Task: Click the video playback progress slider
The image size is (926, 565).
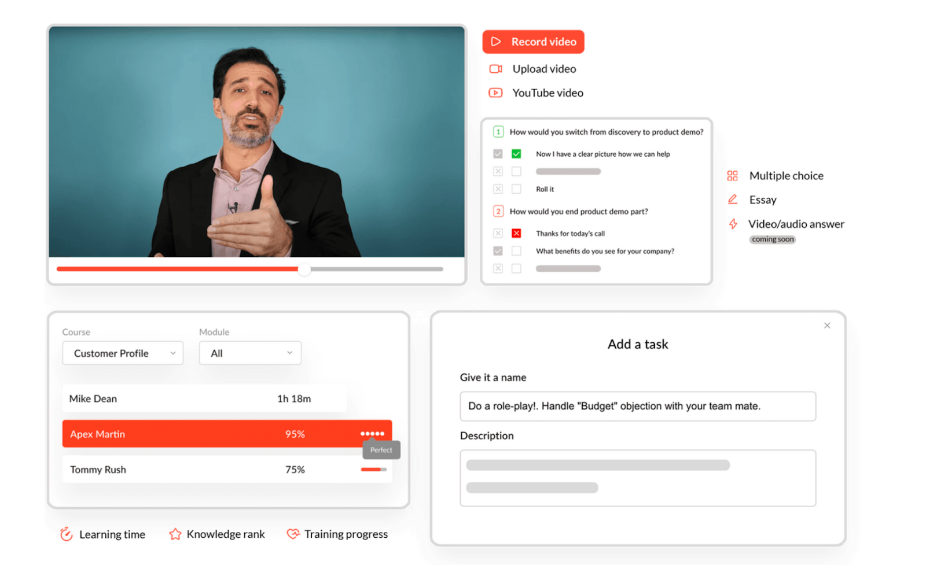Action: (x=304, y=269)
